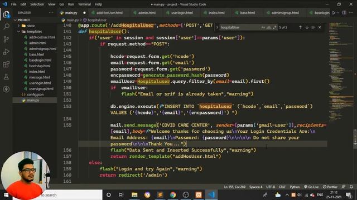The image size is (357, 200).
Task: Toggle find in selection
Action: tap(313, 27)
